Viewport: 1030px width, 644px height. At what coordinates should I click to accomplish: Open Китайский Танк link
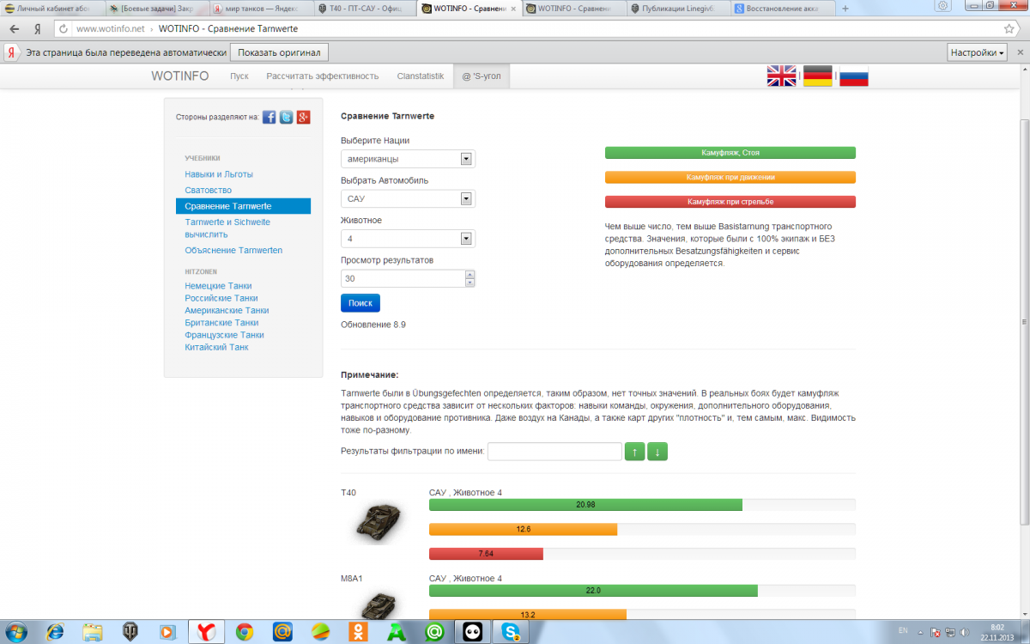pos(216,347)
